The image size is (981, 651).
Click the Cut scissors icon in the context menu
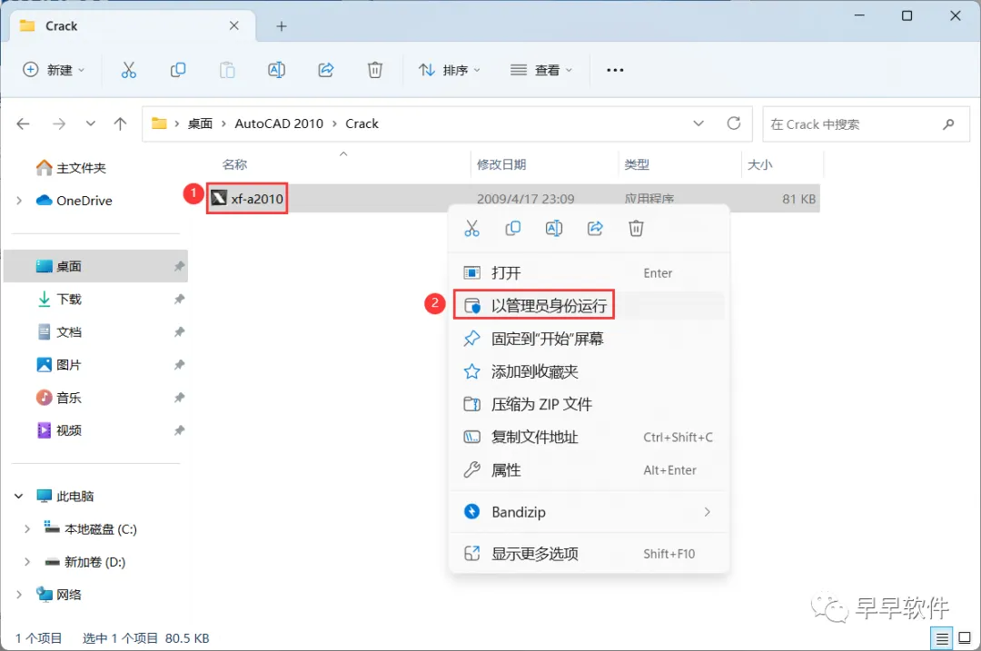pos(471,228)
